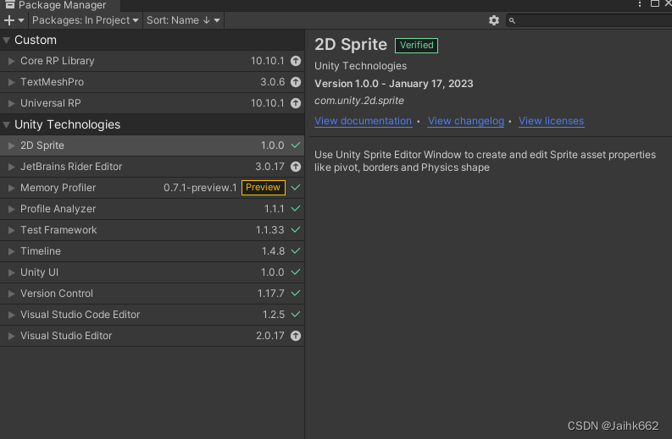The width and height of the screenshot is (672, 439).
Task: Click the Verified badge
Action: coord(416,46)
